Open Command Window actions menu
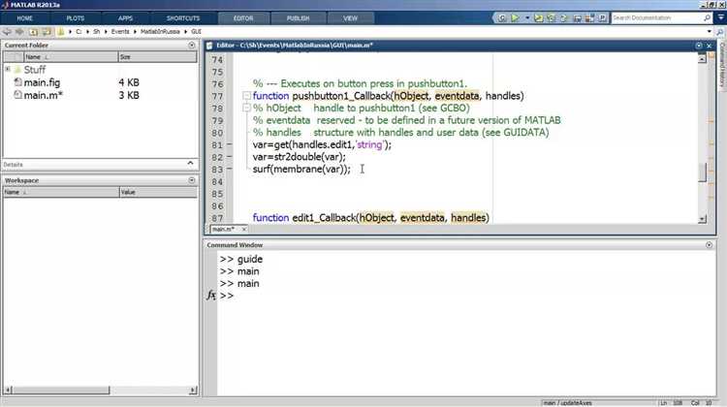Viewport: 727px width, 407px height. coord(709,245)
